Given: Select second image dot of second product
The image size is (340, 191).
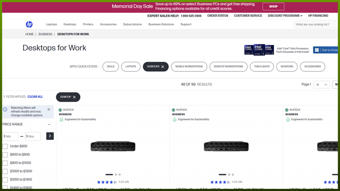Looking at the screenshot, I should [229, 175].
